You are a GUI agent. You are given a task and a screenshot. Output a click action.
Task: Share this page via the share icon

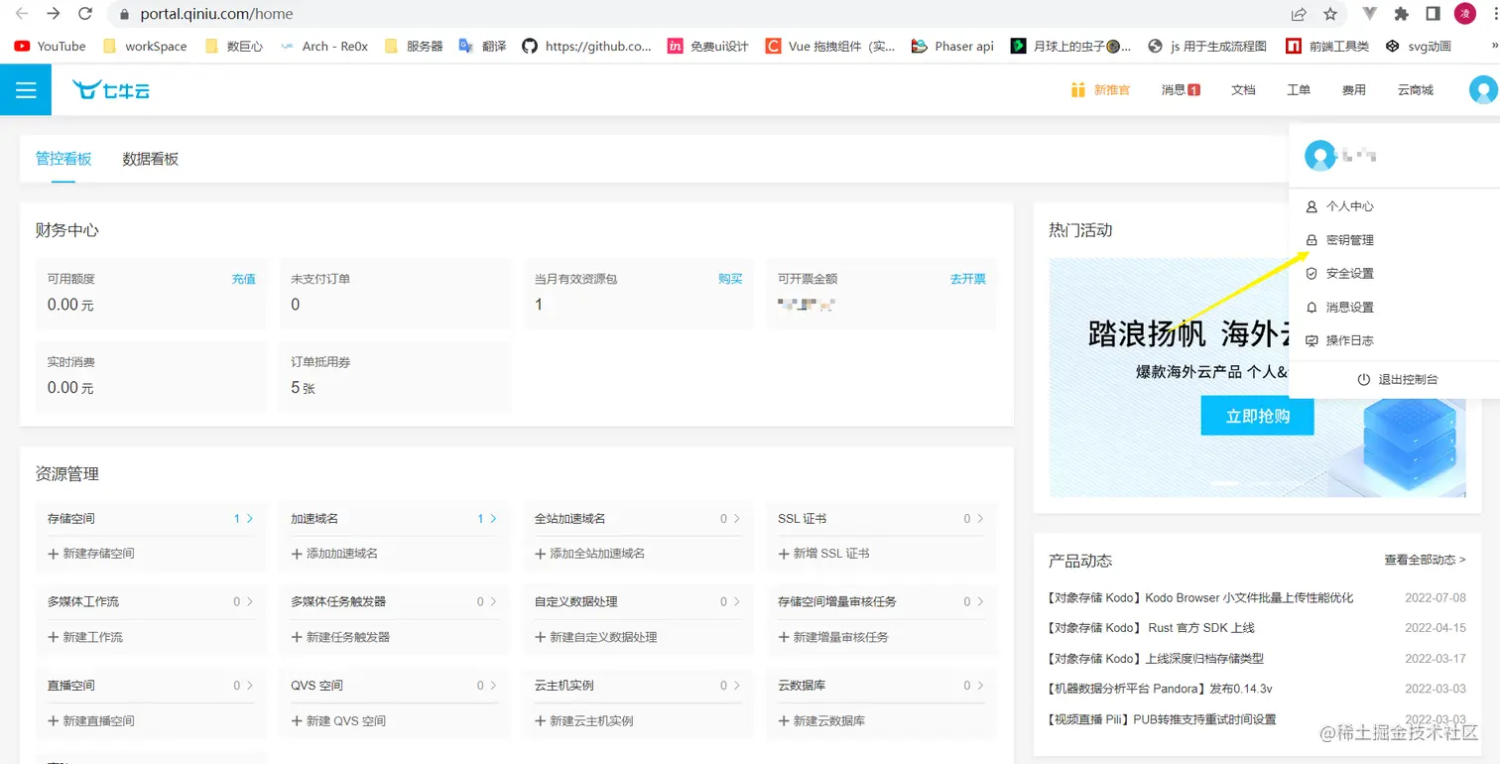1299,14
